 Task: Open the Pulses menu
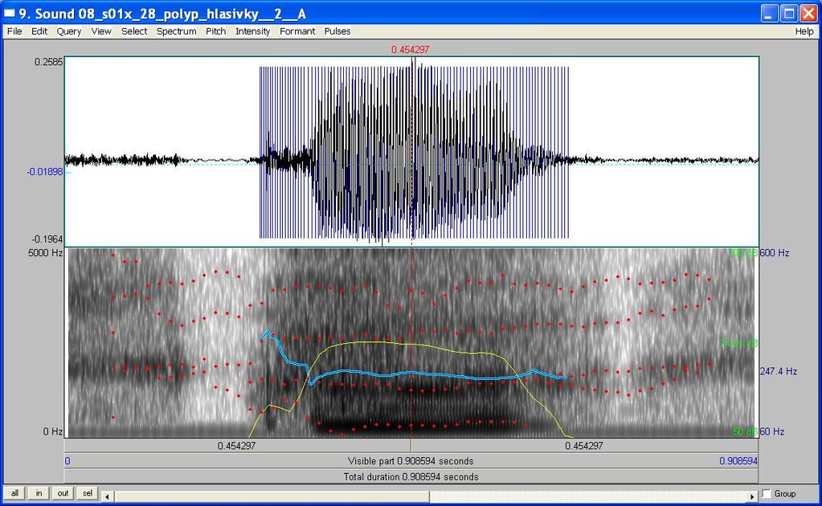(337, 31)
